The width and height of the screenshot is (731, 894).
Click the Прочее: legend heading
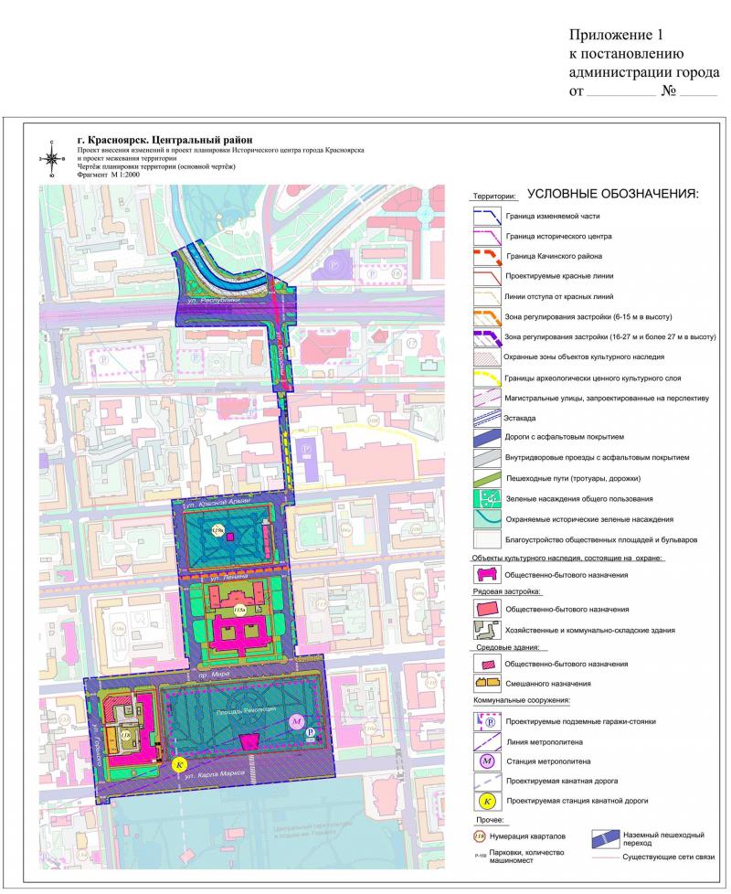(x=490, y=821)
